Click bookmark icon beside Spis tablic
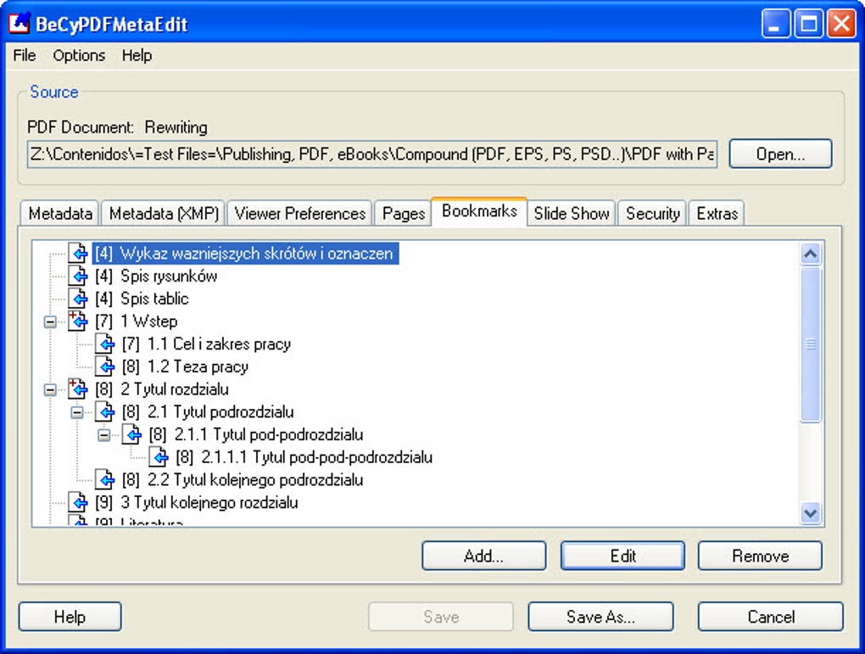 click(78, 299)
